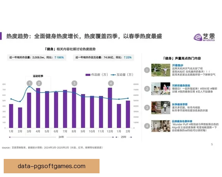The height and width of the screenshot is (177, 222).
Task: Select chart marker 2 above the 4月 bar
Action: click(x=39, y=83)
